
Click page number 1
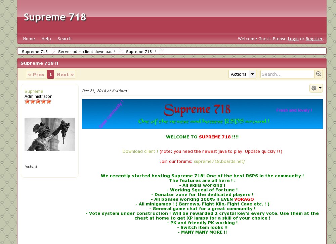coord(50,74)
